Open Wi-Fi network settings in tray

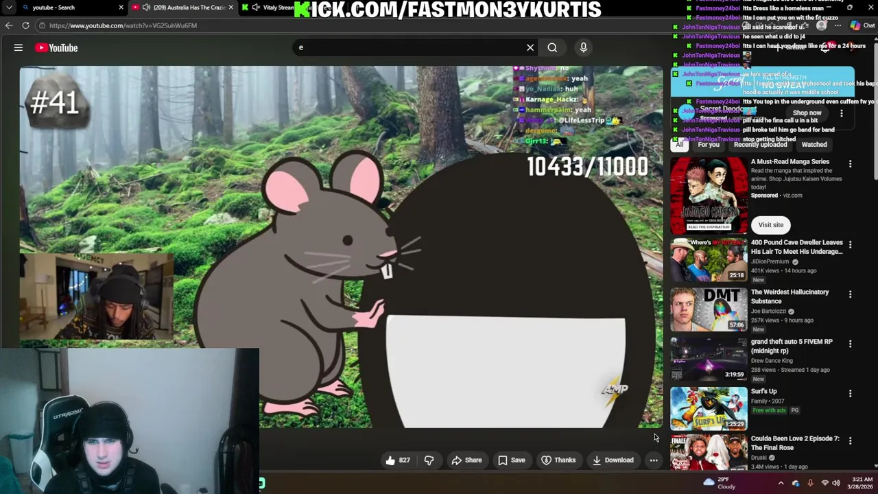824,483
